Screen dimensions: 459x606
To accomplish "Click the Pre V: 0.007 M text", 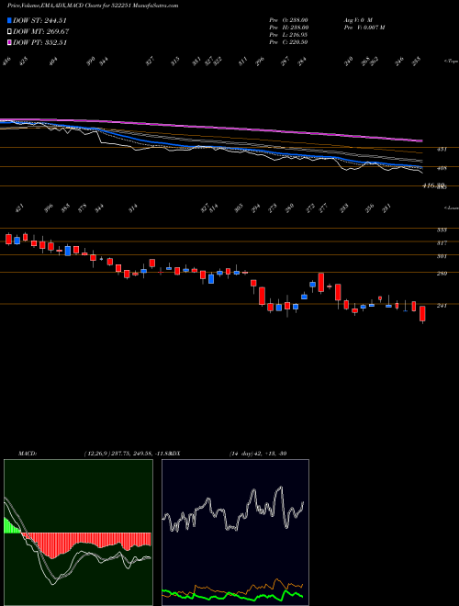I will pyautogui.click(x=364, y=28).
